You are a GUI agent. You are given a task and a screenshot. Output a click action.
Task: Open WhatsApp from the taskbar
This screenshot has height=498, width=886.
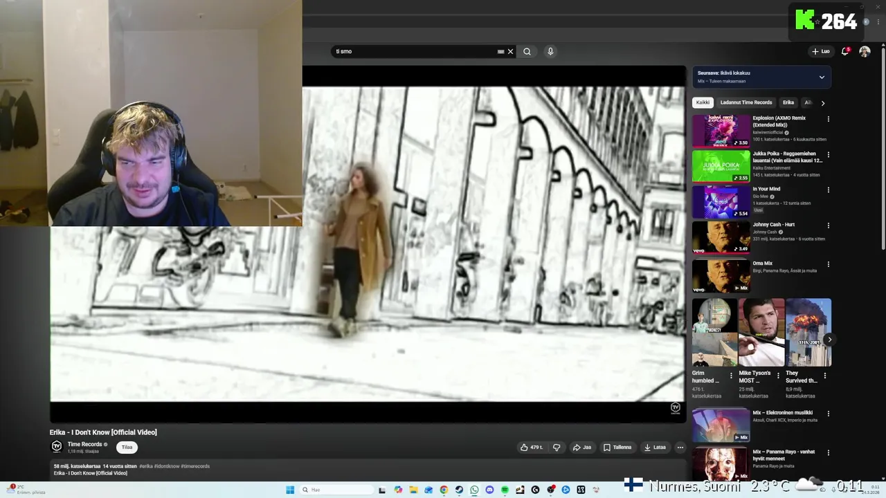[474, 490]
